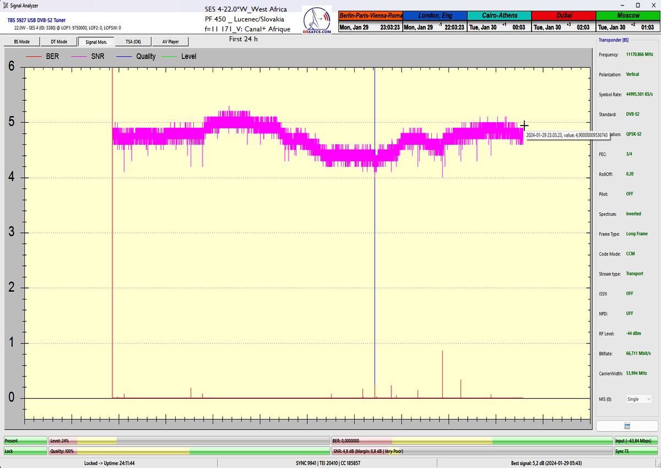The image size is (661, 468).
Task: Launch the AV Player tab
Action: (x=170, y=41)
